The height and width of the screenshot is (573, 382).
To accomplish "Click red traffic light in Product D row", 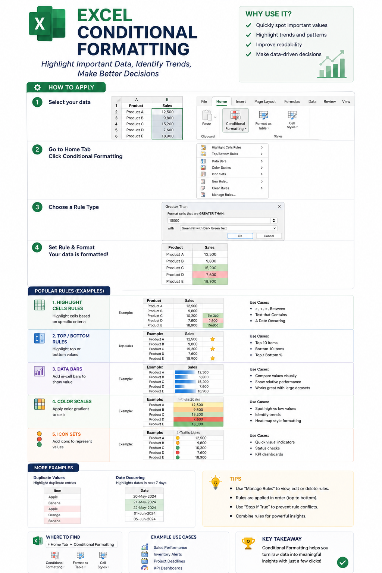I will [178, 453].
